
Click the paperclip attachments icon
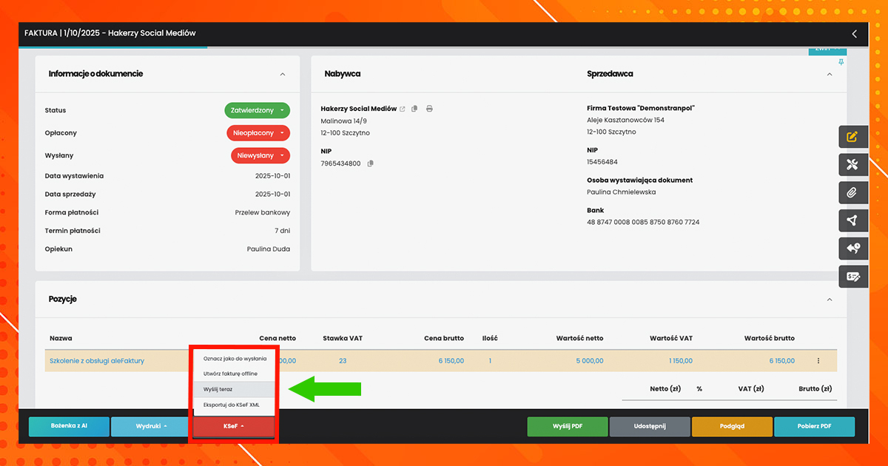point(852,192)
